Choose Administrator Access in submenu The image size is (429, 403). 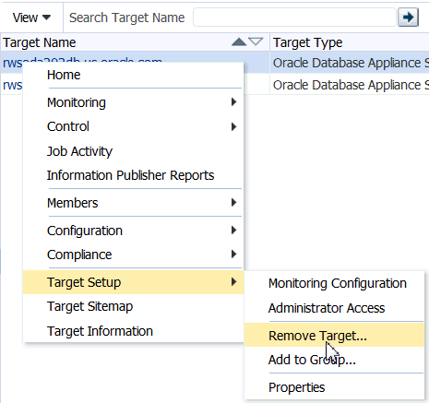334,308
